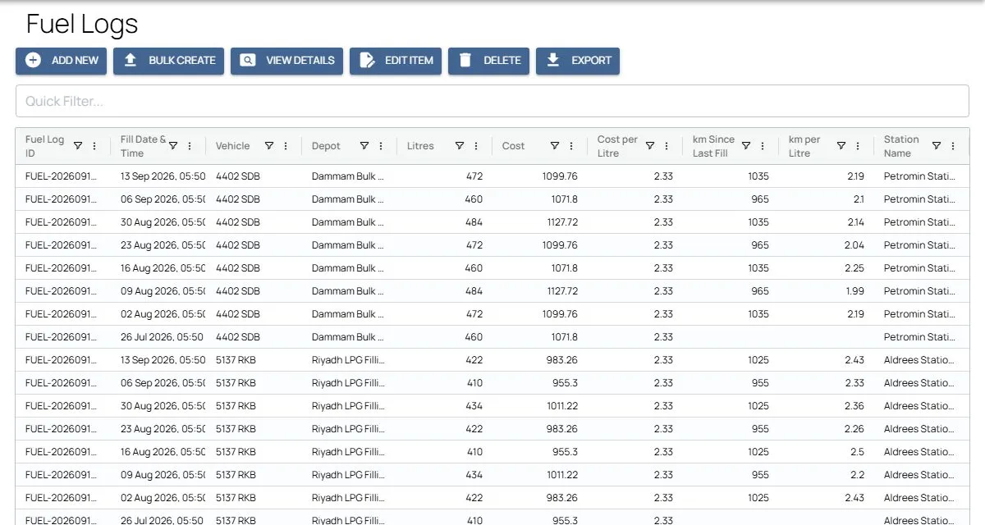Screen dimensions: 985x525
Task: Open filter icon for Depot column
Action: click(364, 146)
